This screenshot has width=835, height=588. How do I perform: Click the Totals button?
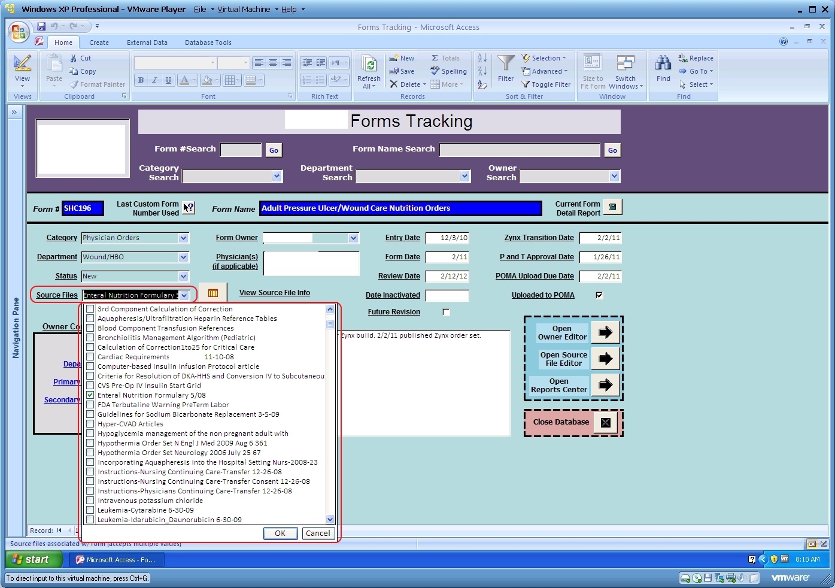click(445, 58)
